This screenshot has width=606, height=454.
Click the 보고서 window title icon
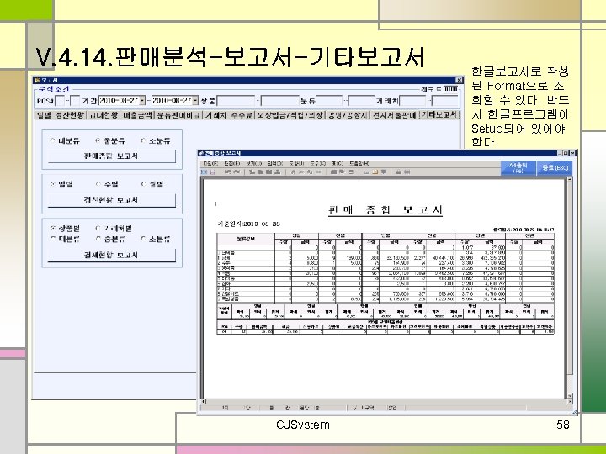click(37, 81)
